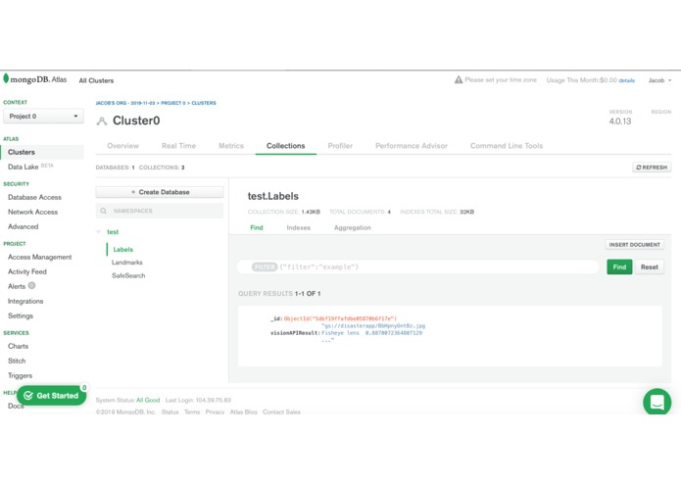Image resolution: width=681 pixels, height=484 pixels.
Task: Click the MongoDB Atlas leaf logo
Action: coord(6,78)
